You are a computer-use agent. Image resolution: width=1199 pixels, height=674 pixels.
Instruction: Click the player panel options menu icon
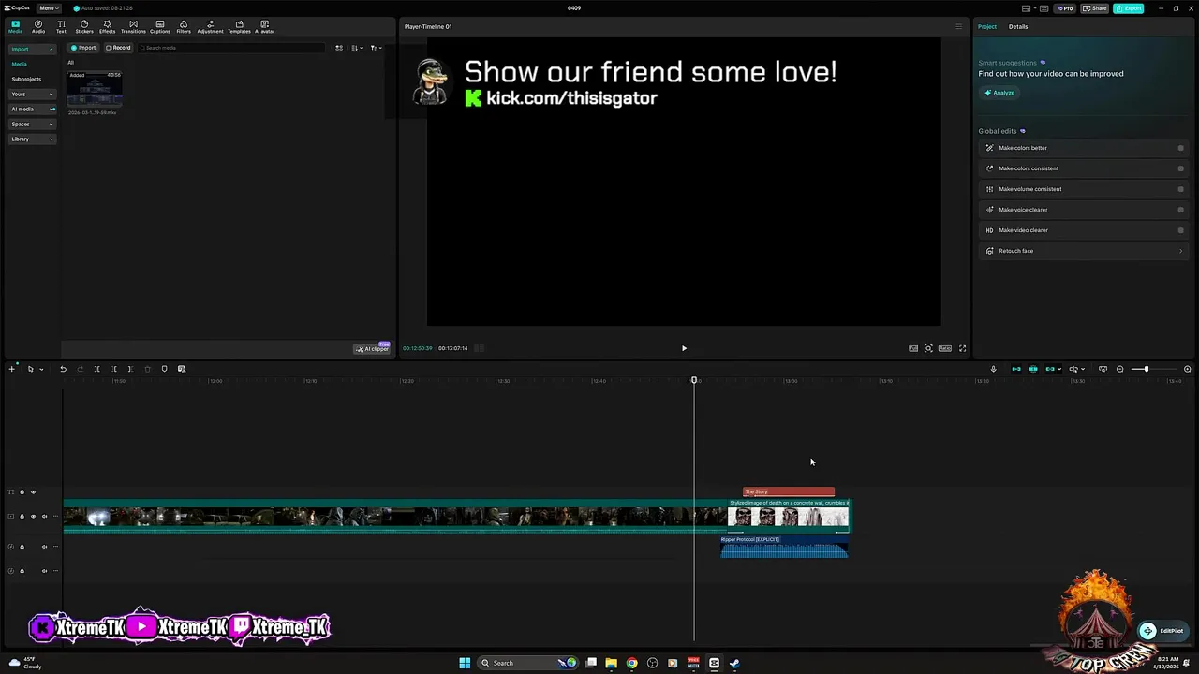click(958, 26)
